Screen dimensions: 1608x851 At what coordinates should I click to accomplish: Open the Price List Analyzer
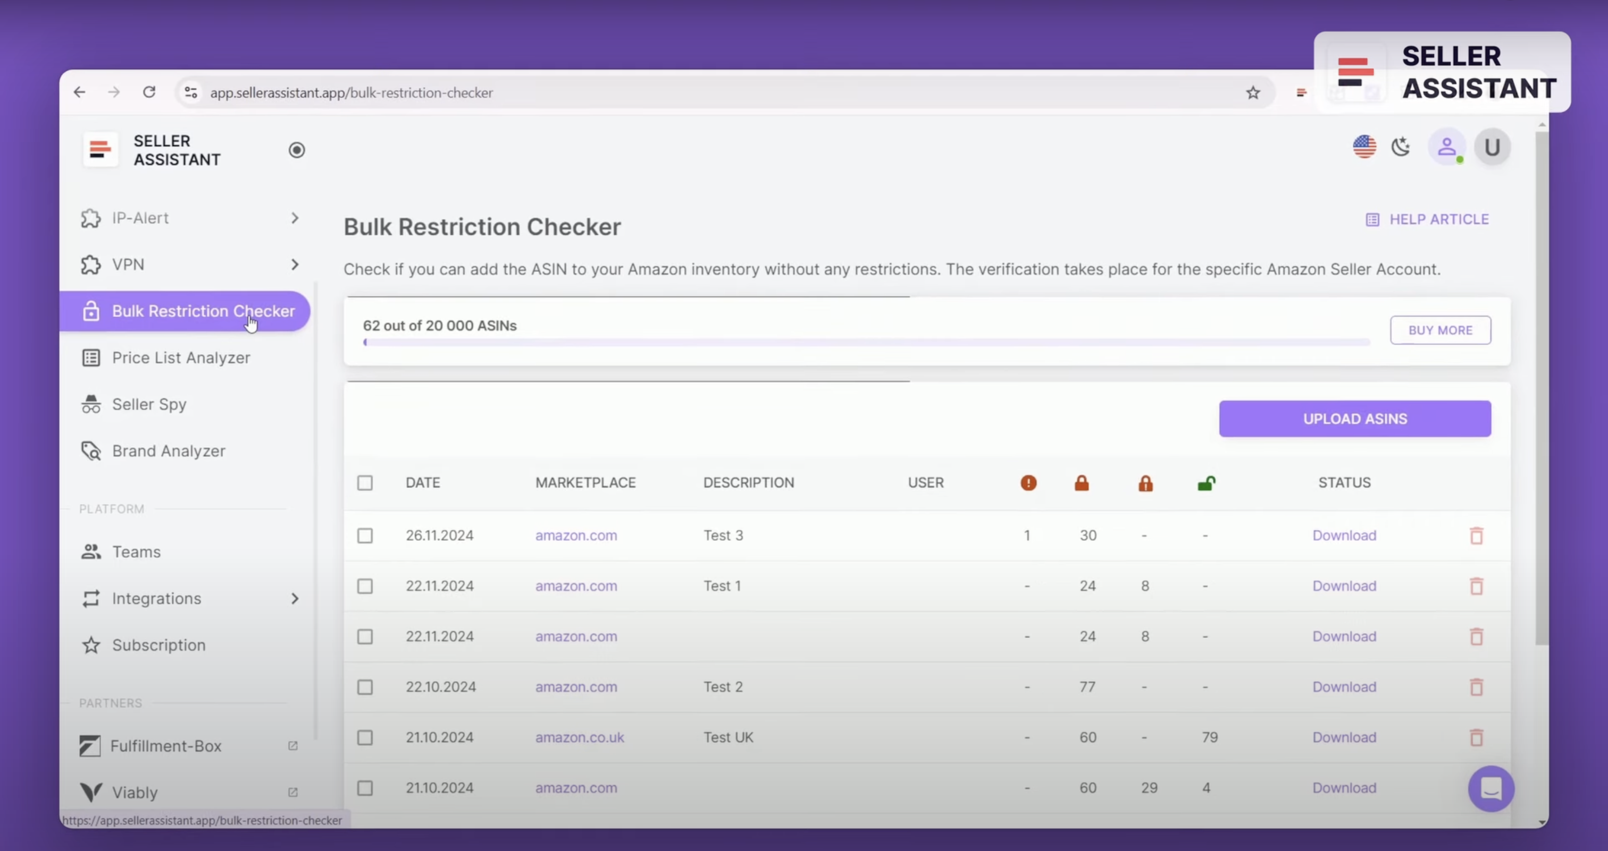coord(180,357)
